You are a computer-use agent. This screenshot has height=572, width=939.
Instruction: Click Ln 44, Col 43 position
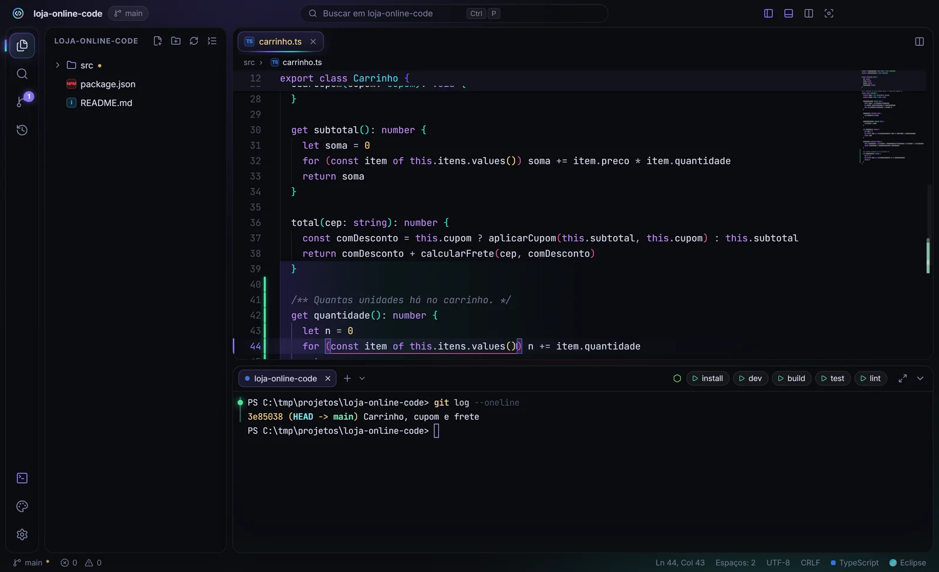point(680,563)
